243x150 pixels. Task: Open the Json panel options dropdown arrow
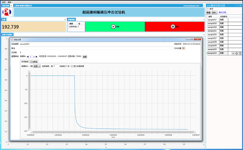[236, 5]
